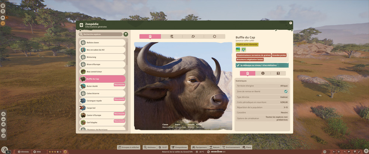
Task: Click the Bec-en-sabot du Nil bird thumbnail
Action: click(x=83, y=50)
